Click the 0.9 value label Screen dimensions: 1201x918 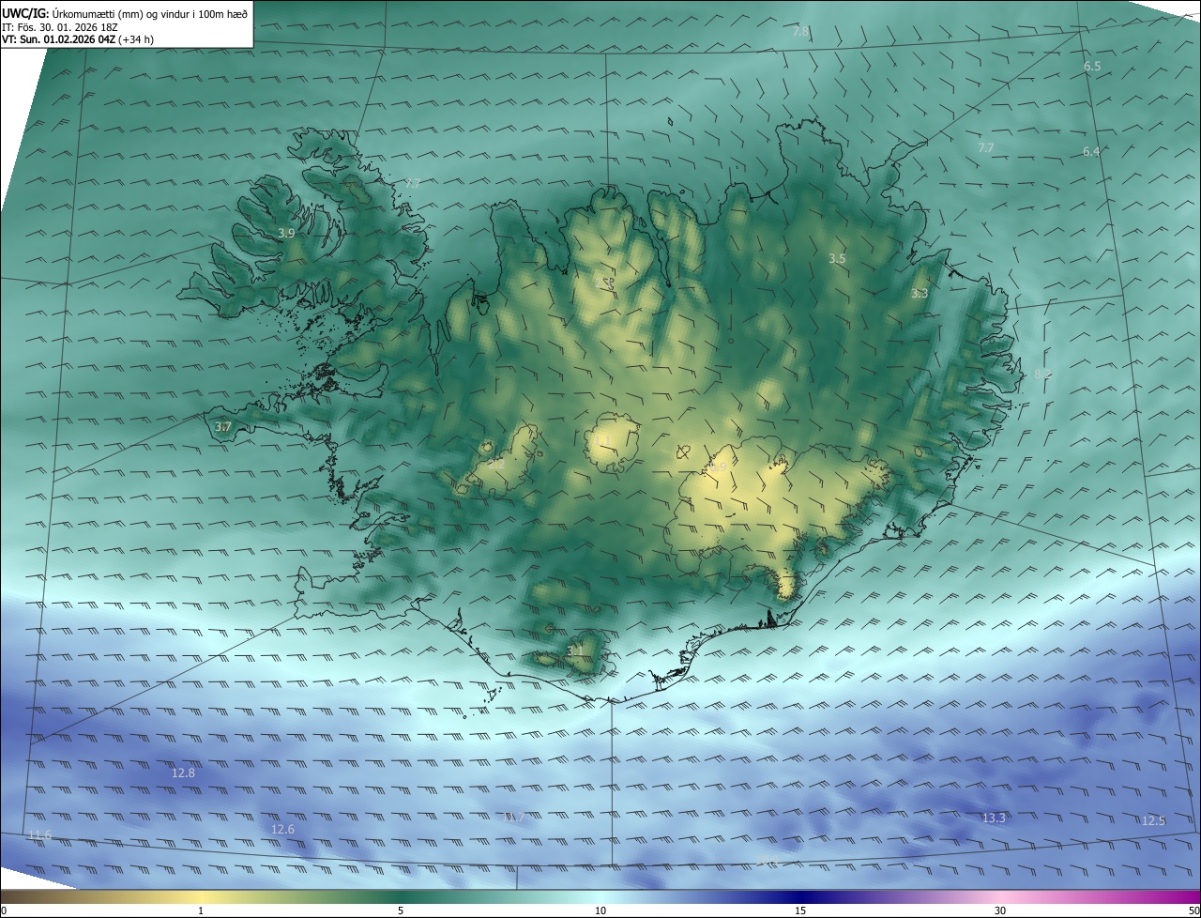(x=718, y=467)
